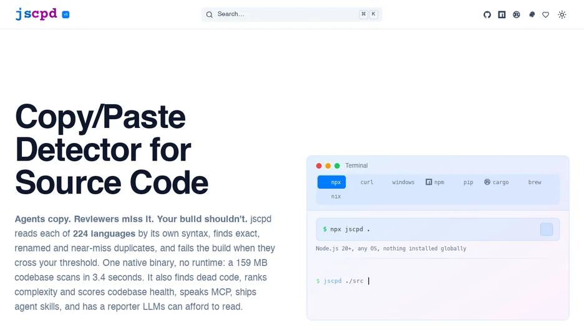Focus the Search input field
The width and height of the screenshot is (584, 329).
[291, 14]
